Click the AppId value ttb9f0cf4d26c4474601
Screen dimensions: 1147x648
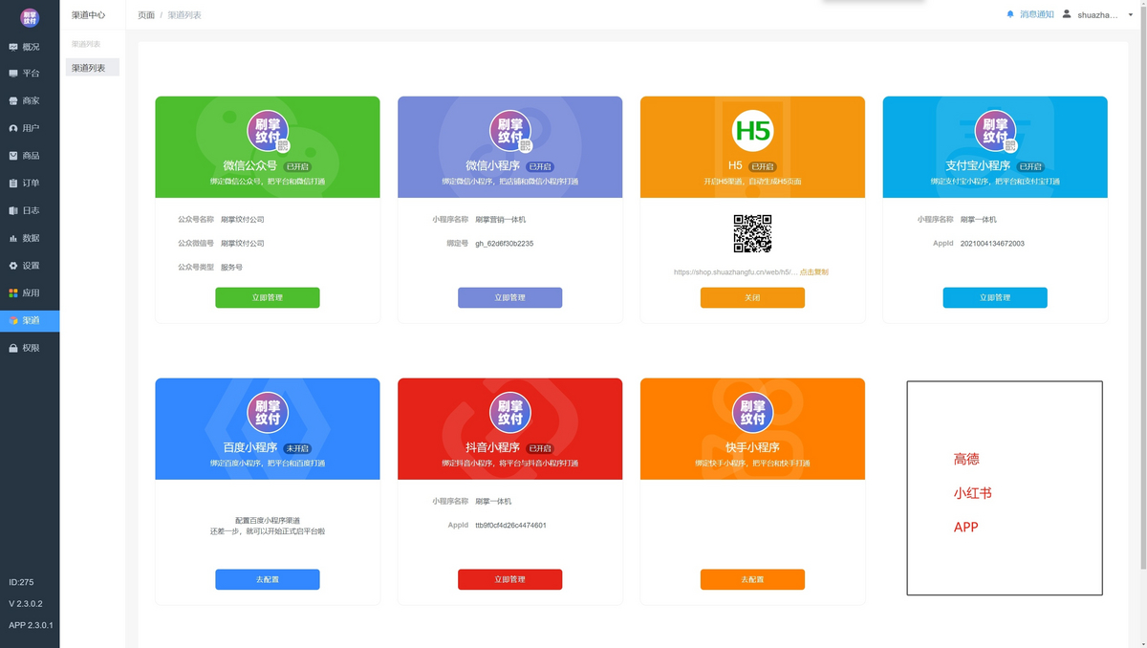tap(510, 526)
